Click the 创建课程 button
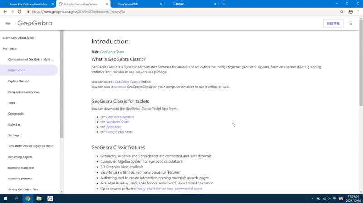 click(333, 24)
